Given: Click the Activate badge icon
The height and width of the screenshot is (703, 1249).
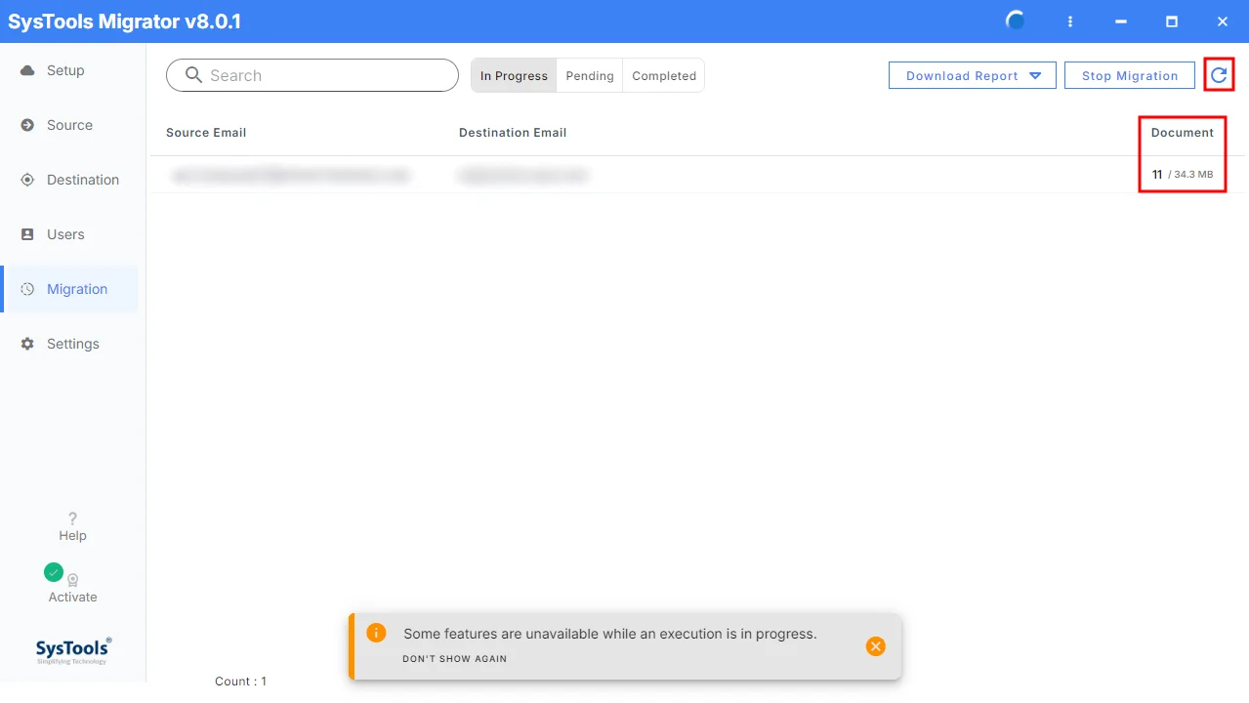Looking at the screenshot, I should pyautogui.click(x=72, y=579).
